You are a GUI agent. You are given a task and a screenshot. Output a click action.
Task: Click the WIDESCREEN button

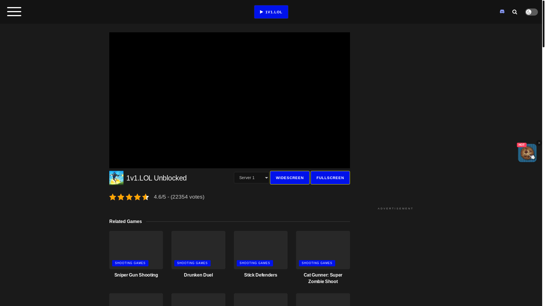click(290, 178)
